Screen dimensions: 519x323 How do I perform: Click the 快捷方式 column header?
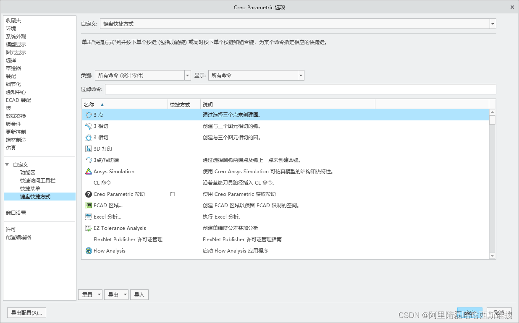(x=184, y=104)
